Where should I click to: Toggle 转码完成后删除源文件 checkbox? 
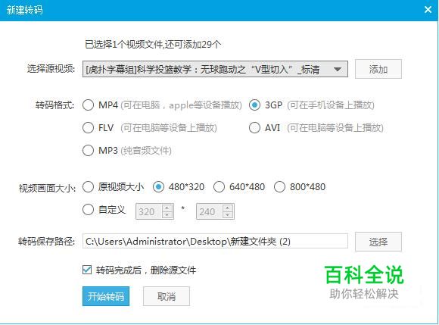87,270
